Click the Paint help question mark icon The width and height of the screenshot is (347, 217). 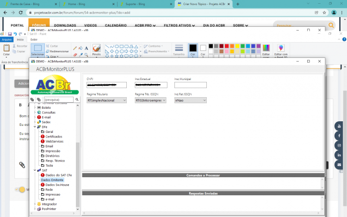344,39
